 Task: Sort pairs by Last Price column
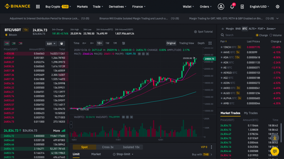coord(253,42)
